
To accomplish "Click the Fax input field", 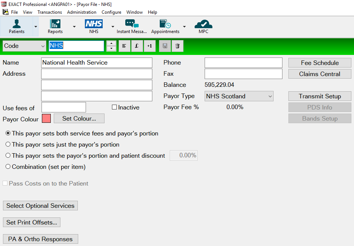I will (244, 74).
